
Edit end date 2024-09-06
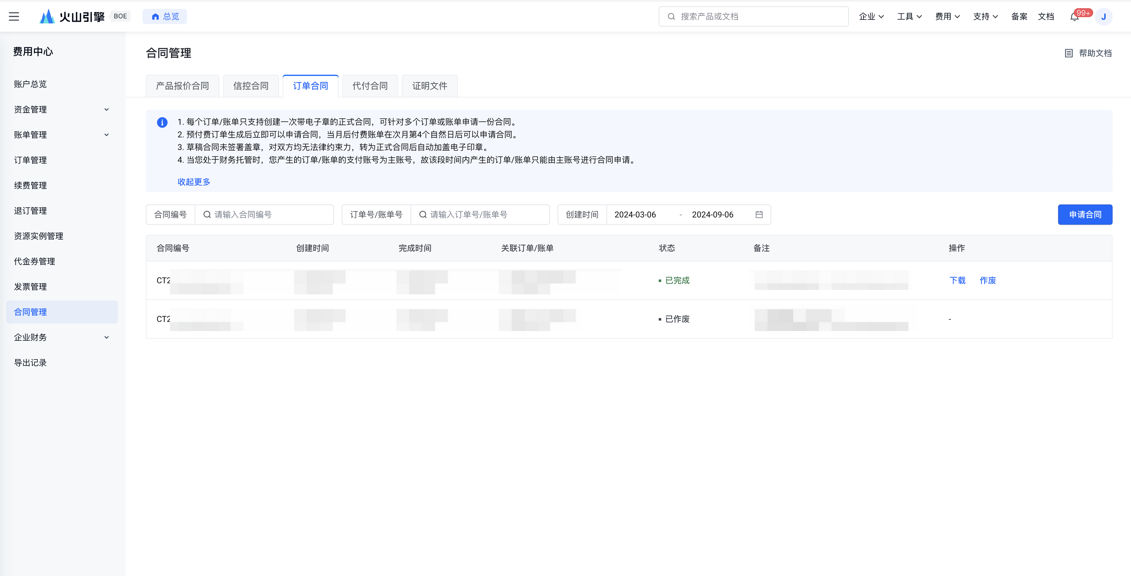point(712,215)
